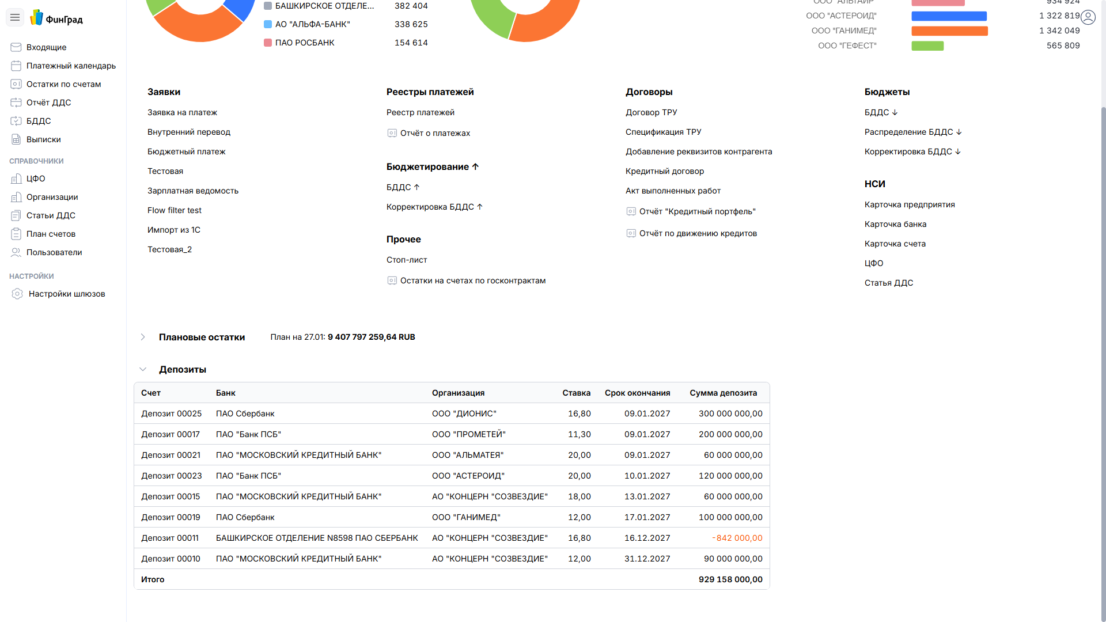Viewport: 1106px width, 622px height.
Task: Expand the Плановые остатки section
Action: tap(143, 337)
